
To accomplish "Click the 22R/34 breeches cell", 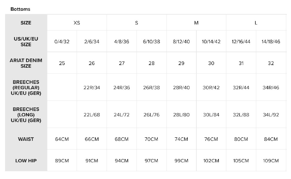I will tap(92, 87).
